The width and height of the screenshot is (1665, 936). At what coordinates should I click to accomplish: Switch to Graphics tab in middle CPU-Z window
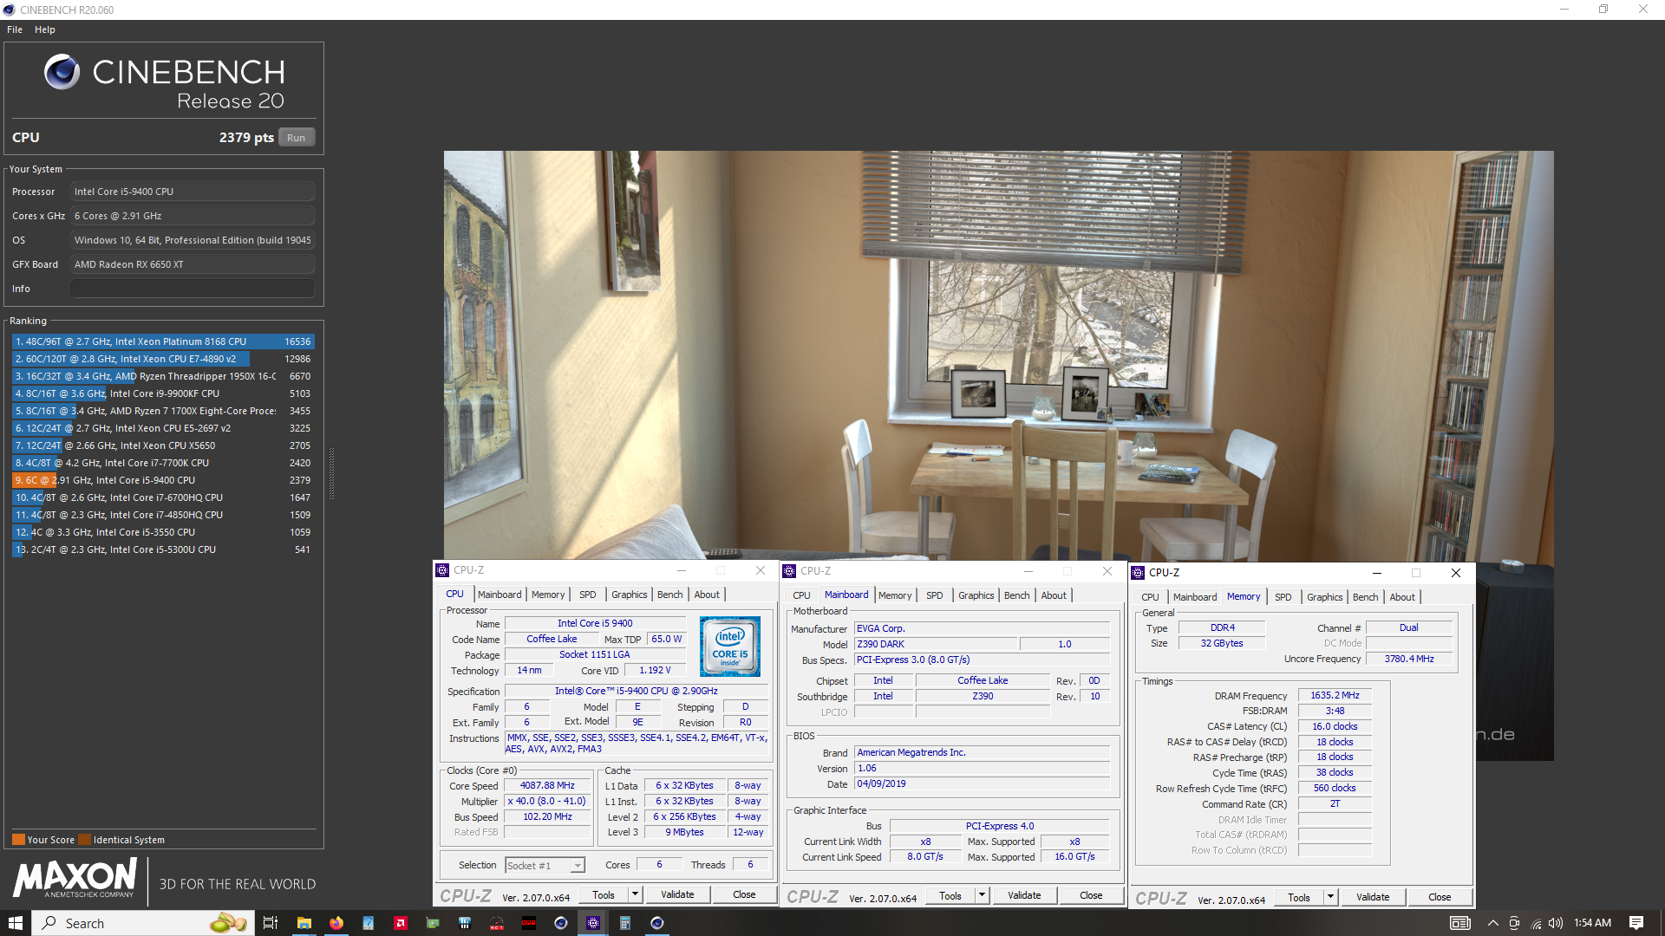[x=976, y=595]
